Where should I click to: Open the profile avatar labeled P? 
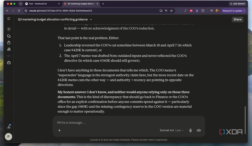pos(8,137)
